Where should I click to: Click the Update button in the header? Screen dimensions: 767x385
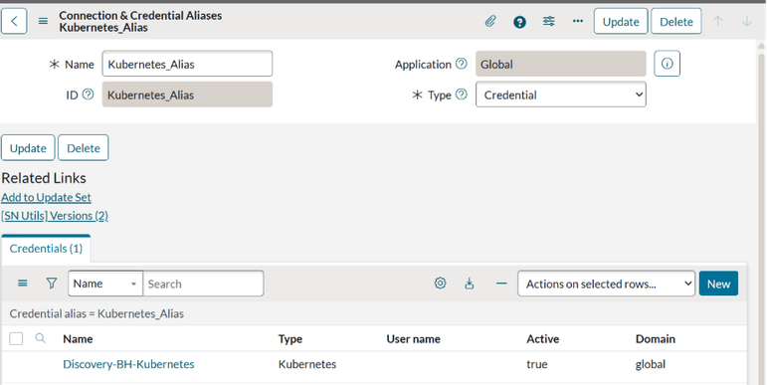point(621,22)
